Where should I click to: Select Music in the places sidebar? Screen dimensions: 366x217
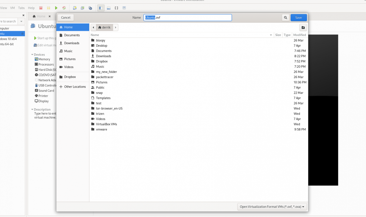tap(73, 51)
